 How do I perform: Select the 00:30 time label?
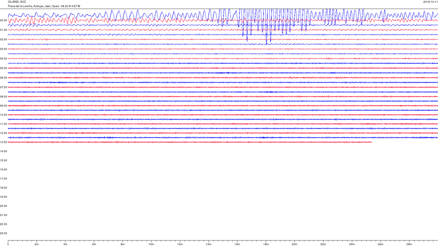(3, 20)
